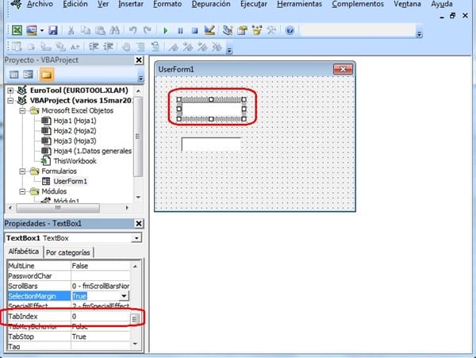Open the Formato menu
The height and width of the screenshot is (358, 476).
[x=167, y=4]
